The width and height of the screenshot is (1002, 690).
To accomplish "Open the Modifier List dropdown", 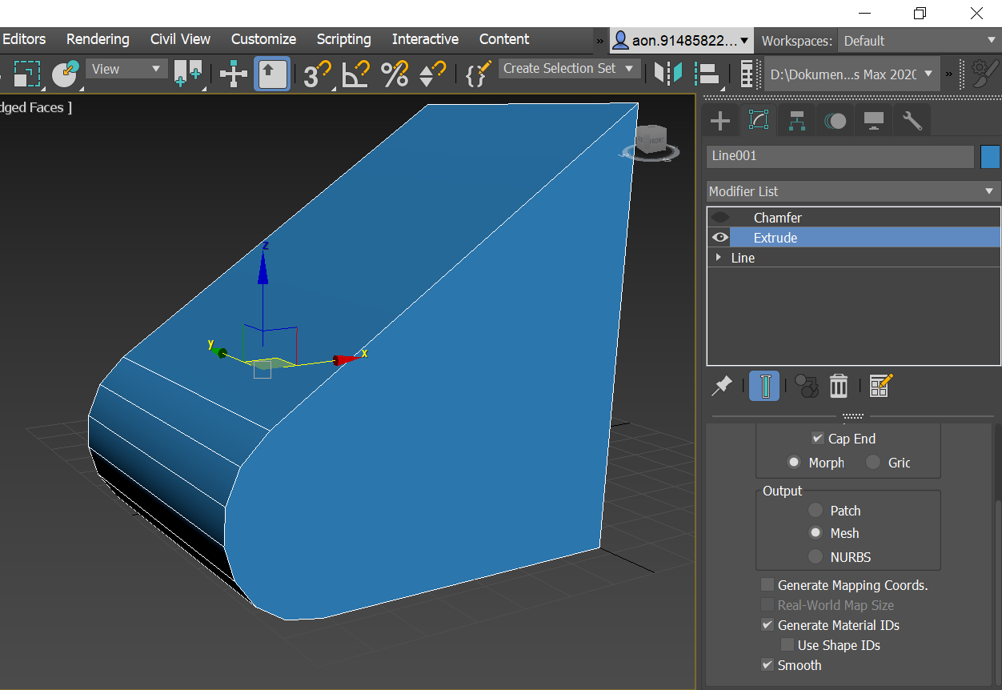I will pos(853,191).
